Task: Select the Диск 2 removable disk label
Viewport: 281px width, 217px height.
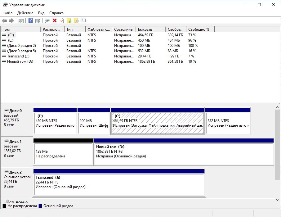Action: 17,183
